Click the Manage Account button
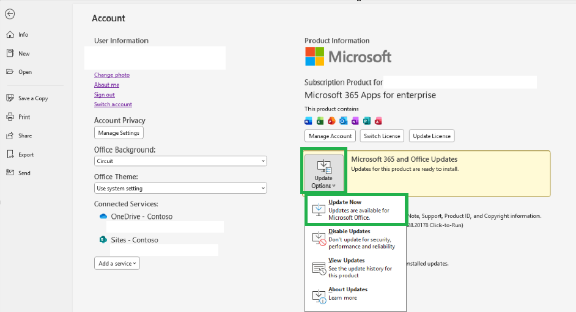 pyautogui.click(x=330, y=136)
